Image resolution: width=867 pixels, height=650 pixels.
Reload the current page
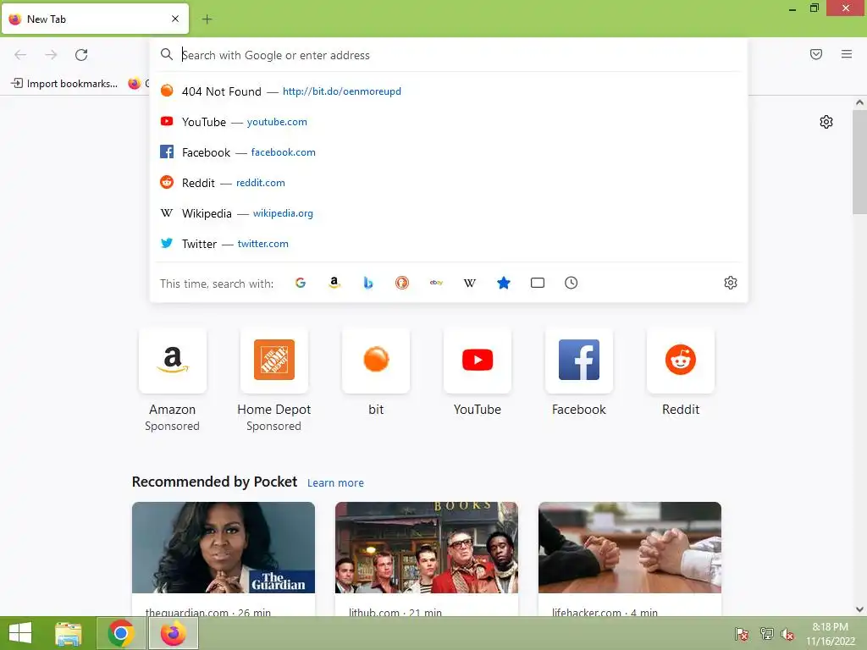click(x=81, y=55)
